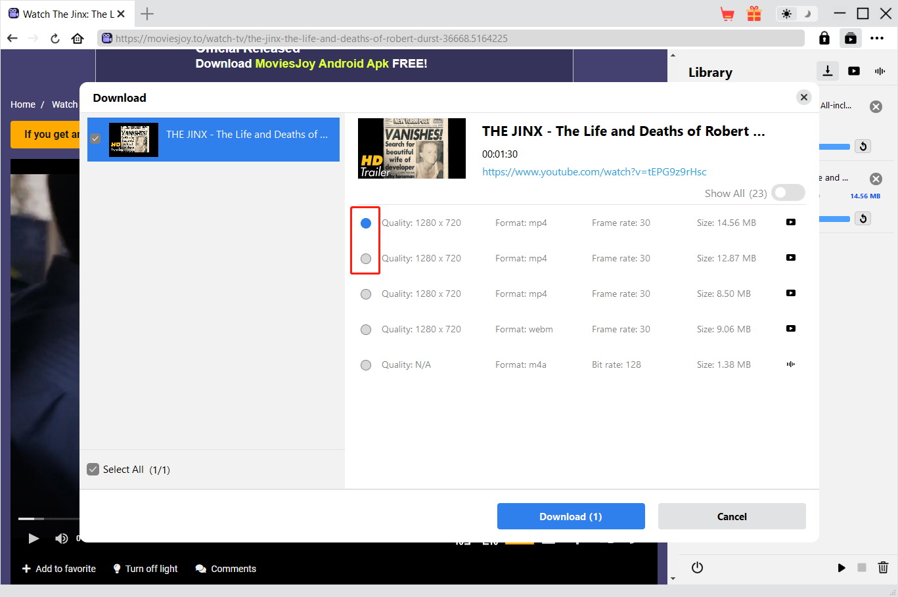Click video icon on webm row

tap(791, 328)
